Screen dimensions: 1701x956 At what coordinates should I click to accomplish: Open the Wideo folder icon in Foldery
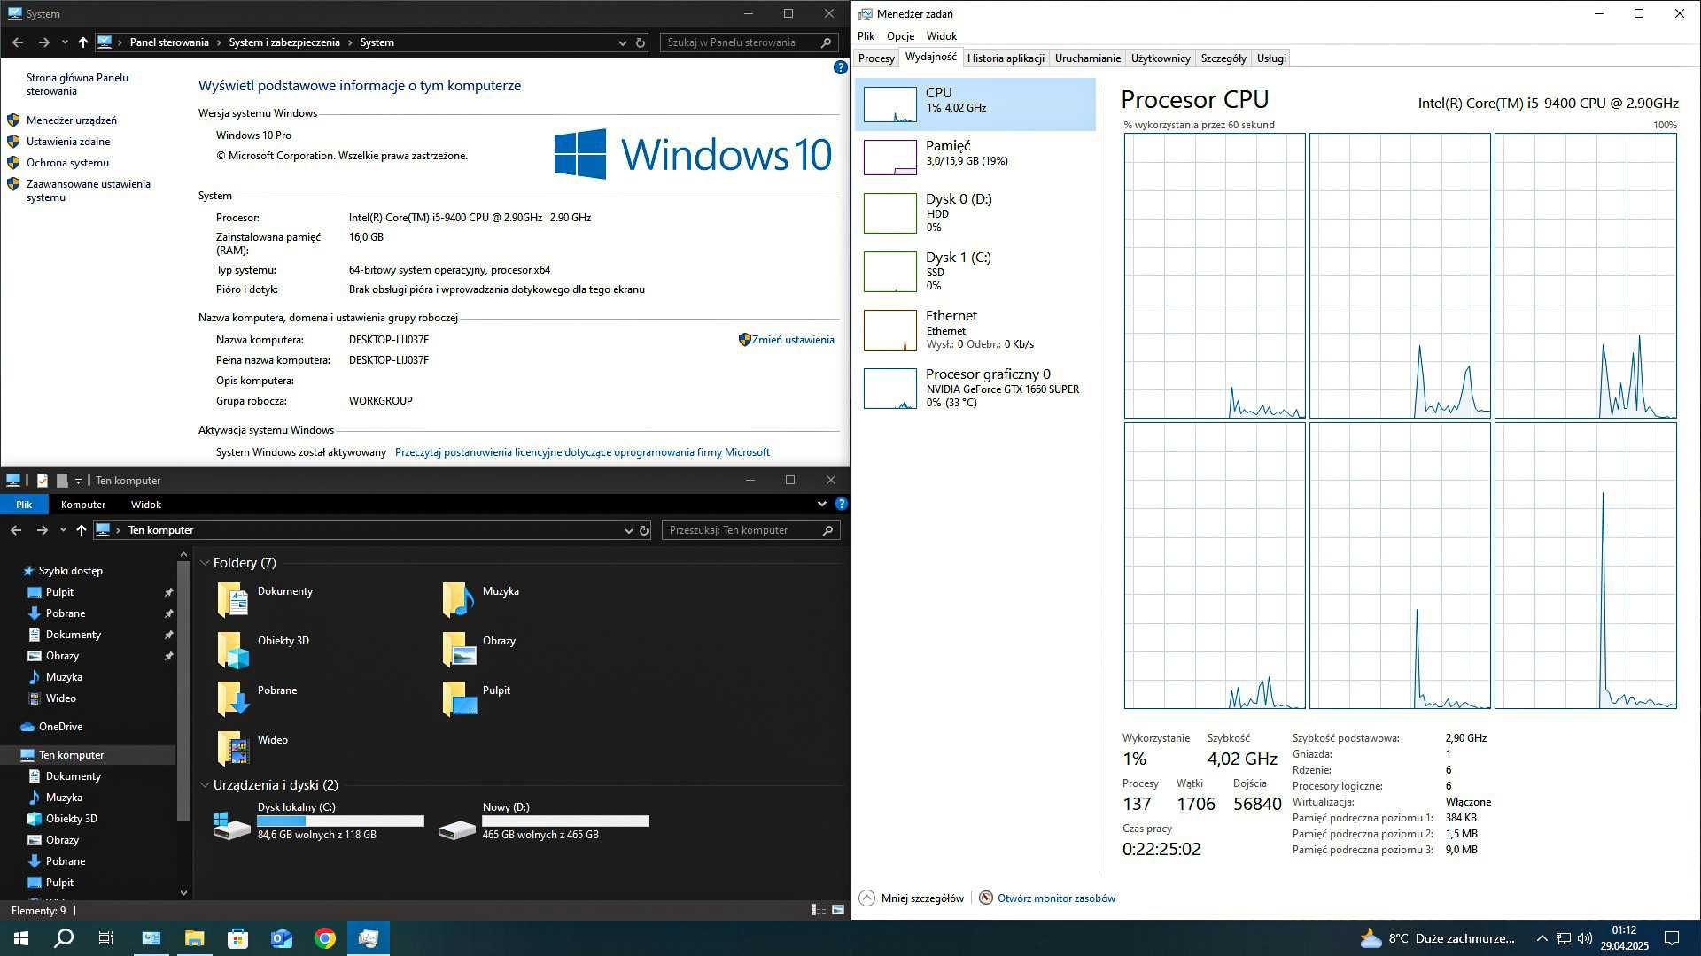[233, 748]
